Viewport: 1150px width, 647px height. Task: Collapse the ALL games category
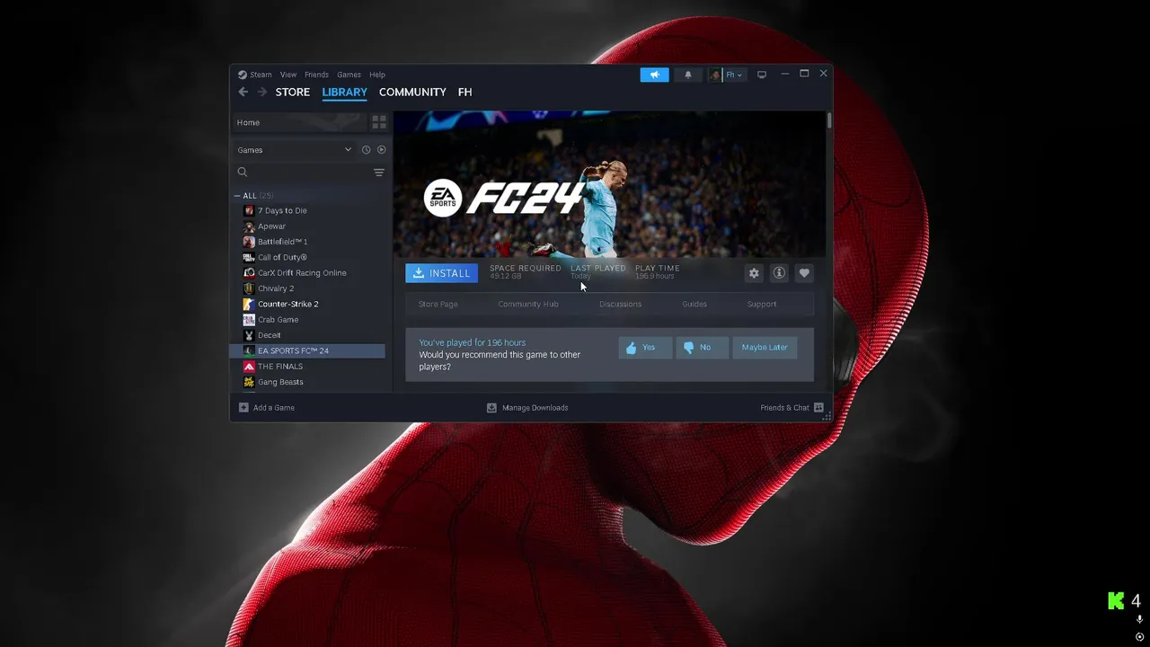(237, 195)
